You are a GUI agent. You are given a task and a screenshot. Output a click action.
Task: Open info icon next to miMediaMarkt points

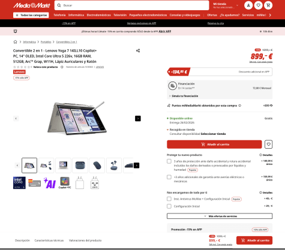240,106
